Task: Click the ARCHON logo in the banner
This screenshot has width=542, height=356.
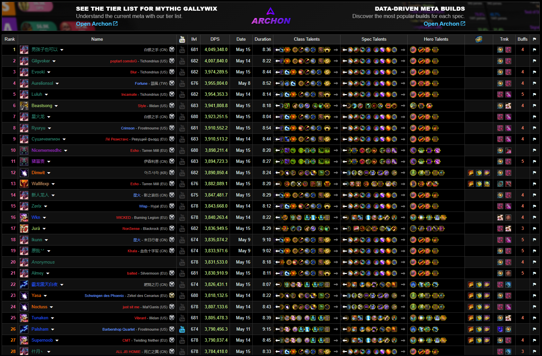Action: pos(271,16)
